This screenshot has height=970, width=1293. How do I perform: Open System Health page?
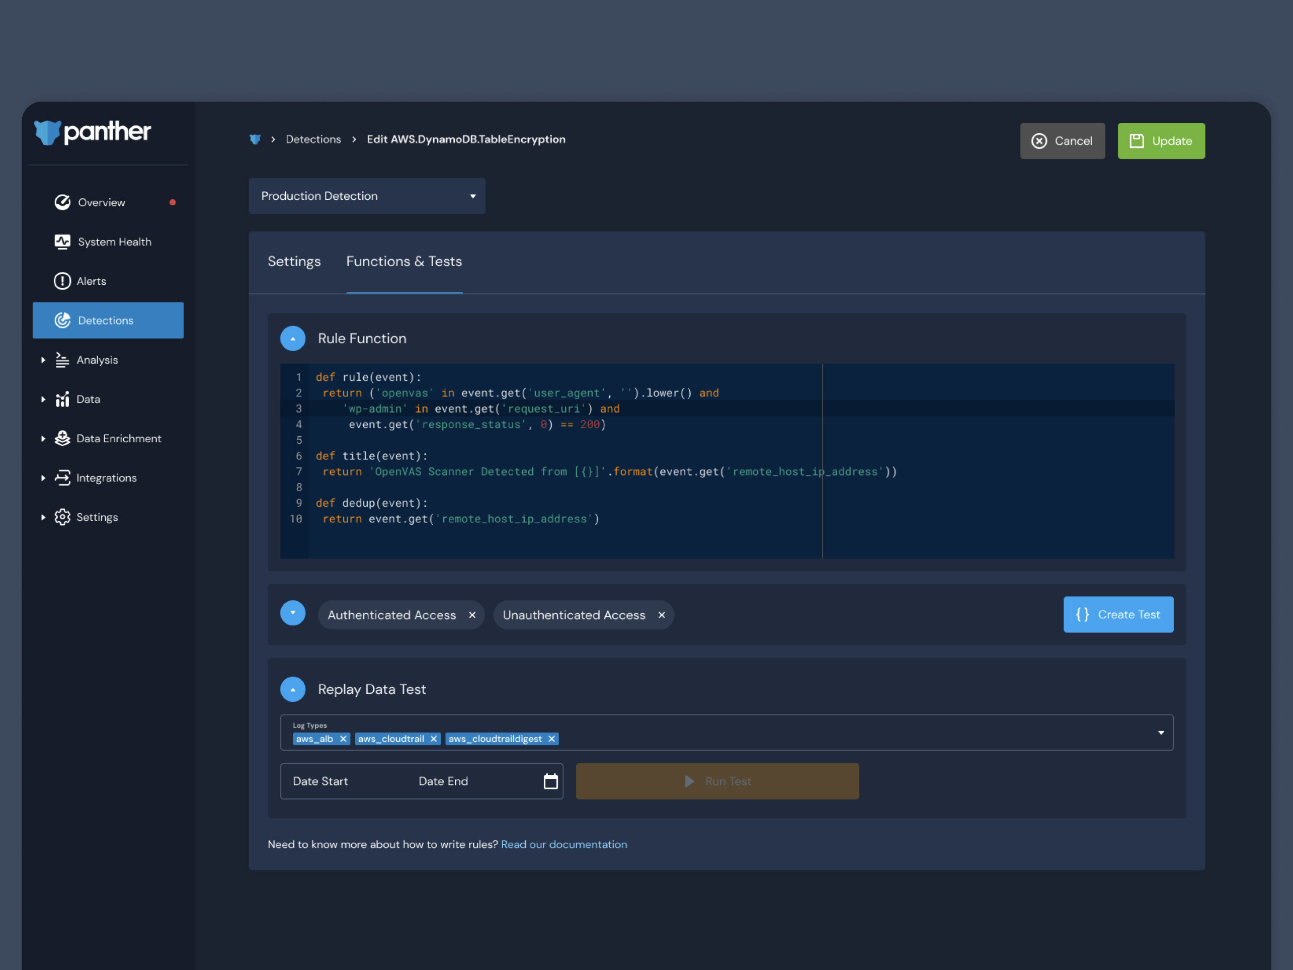[x=108, y=241]
